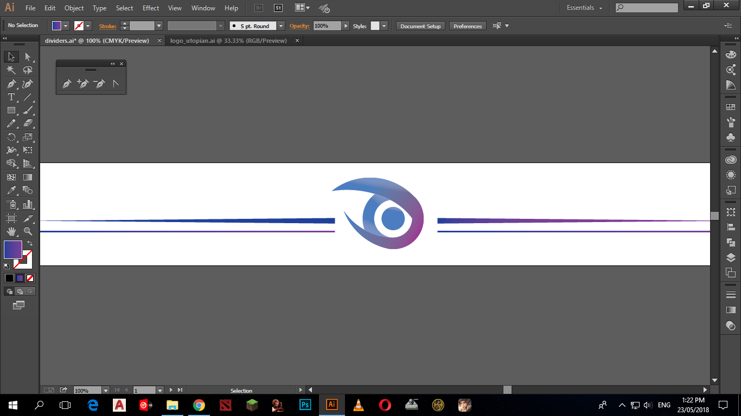Select the Zoom tool
This screenshot has height=416, width=741.
[28, 231]
